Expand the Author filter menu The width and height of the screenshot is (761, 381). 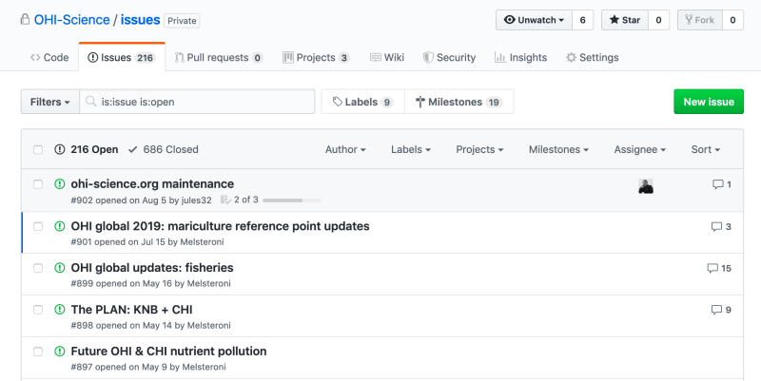(x=345, y=149)
